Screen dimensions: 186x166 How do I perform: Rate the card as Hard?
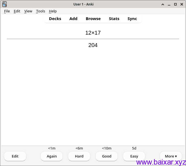(79, 156)
